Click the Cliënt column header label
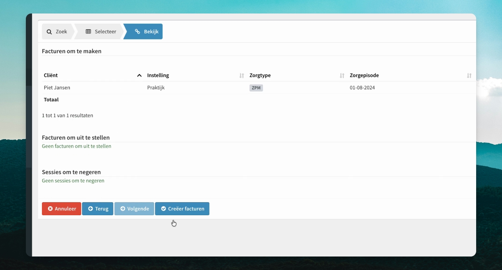Image resolution: width=502 pixels, height=270 pixels. (x=51, y=75)
